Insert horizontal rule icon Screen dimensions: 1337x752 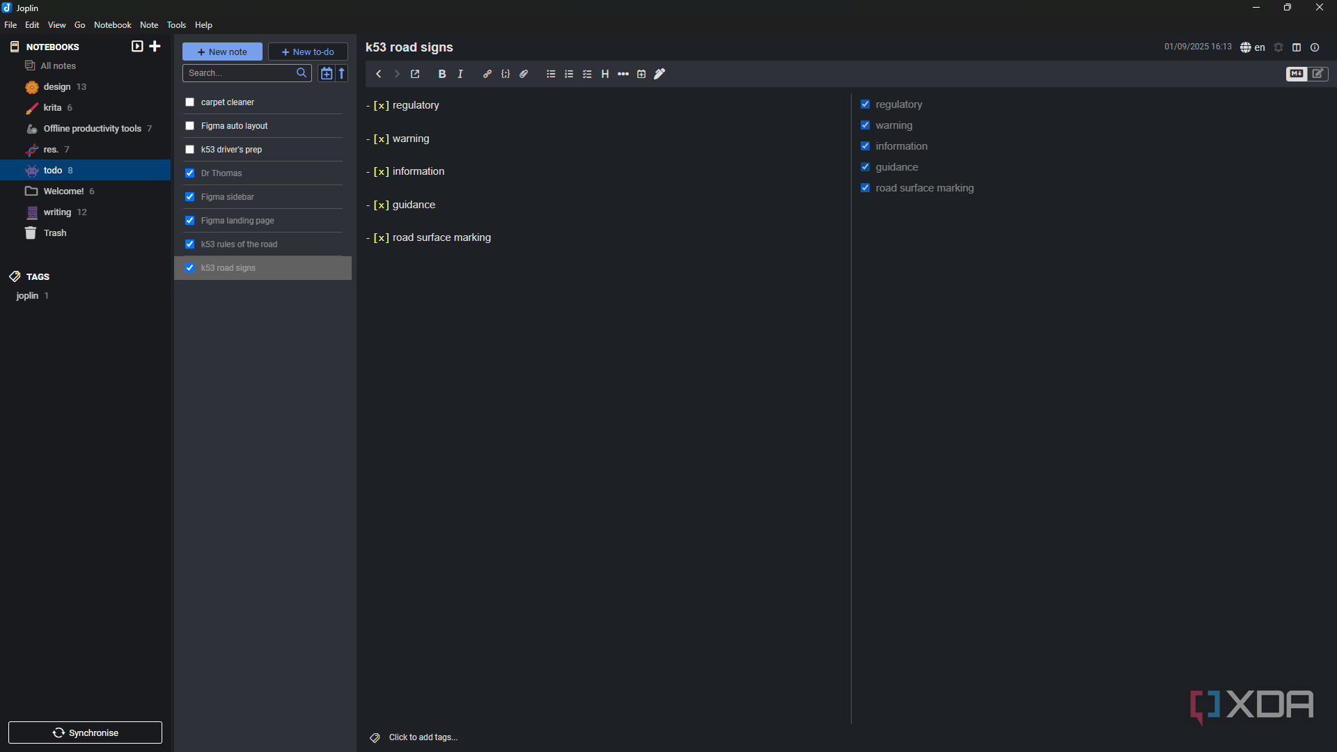click(623, 74)
